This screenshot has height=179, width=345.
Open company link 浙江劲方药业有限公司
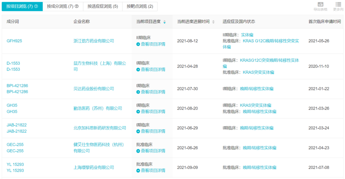[94, 41]
